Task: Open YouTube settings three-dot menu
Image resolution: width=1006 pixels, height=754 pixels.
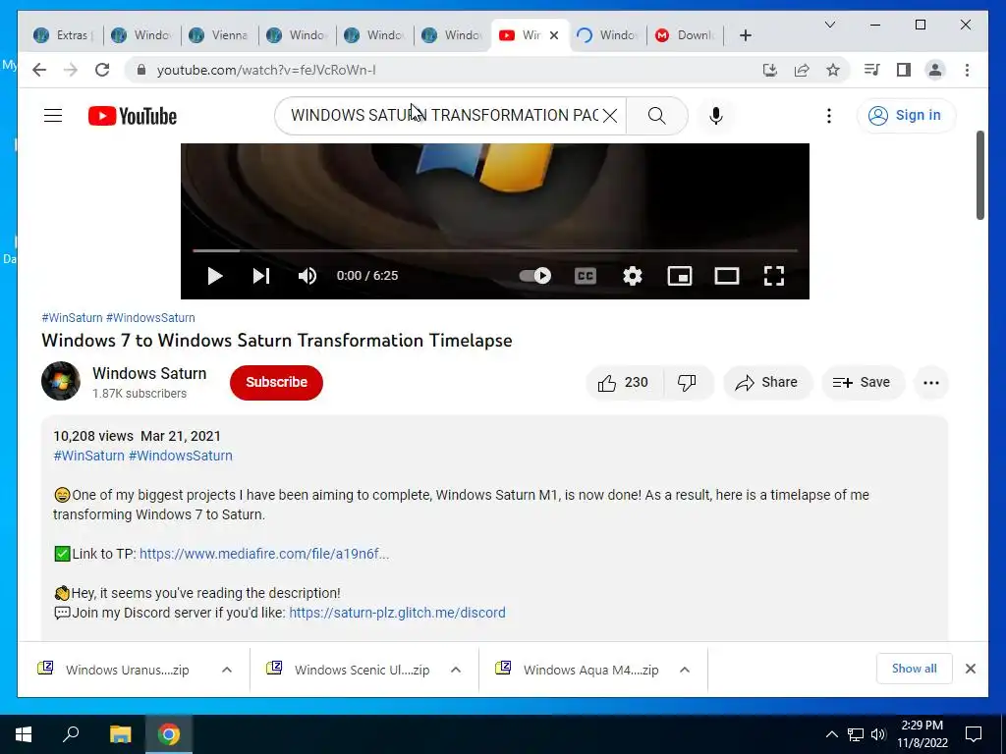Action: pyautogui.click(x=829, y=116)
